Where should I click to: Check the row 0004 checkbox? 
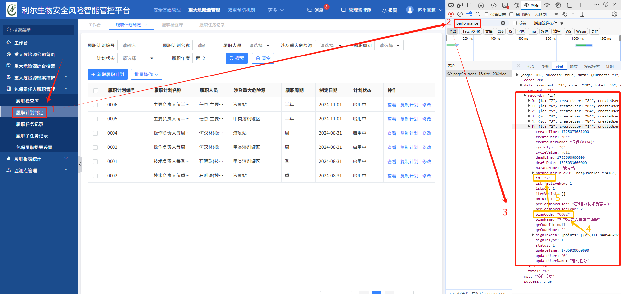point(95,133)
